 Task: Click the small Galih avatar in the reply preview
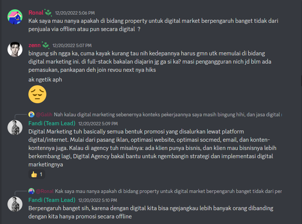click(x=31, y=114)
